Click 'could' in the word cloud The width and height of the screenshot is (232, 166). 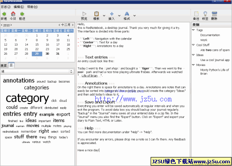(12, 107)
